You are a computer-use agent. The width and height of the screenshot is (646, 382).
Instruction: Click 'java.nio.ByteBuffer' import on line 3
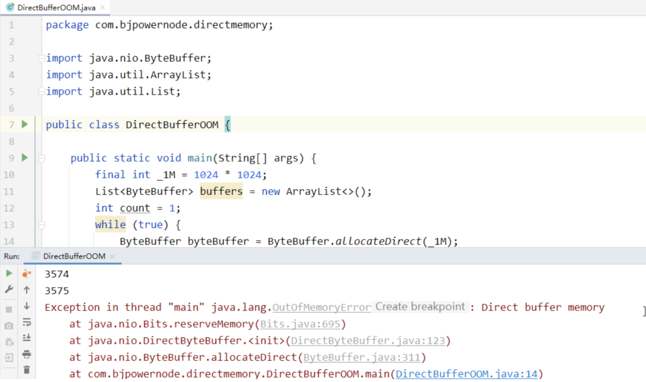click(148, 58)
